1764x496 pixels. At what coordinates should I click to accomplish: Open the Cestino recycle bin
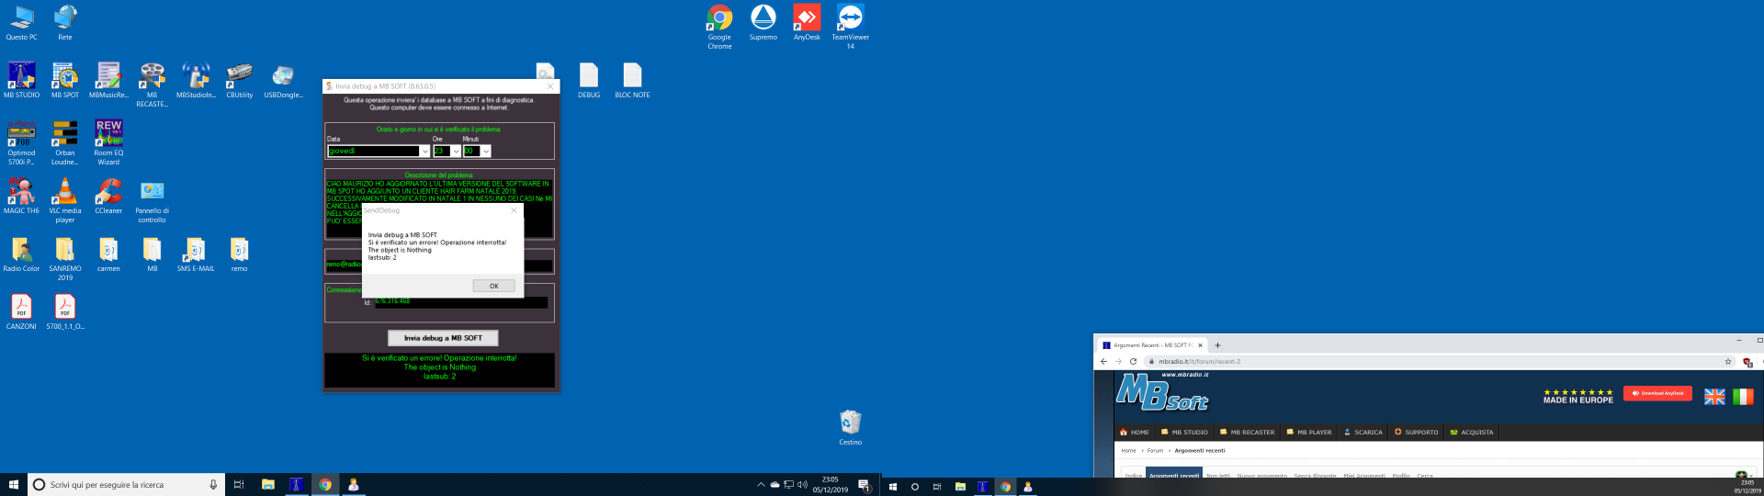850,423
